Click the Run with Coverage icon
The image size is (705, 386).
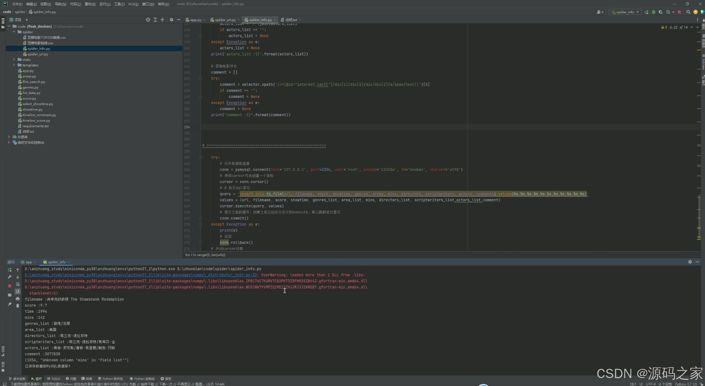(x=661, y=12)
